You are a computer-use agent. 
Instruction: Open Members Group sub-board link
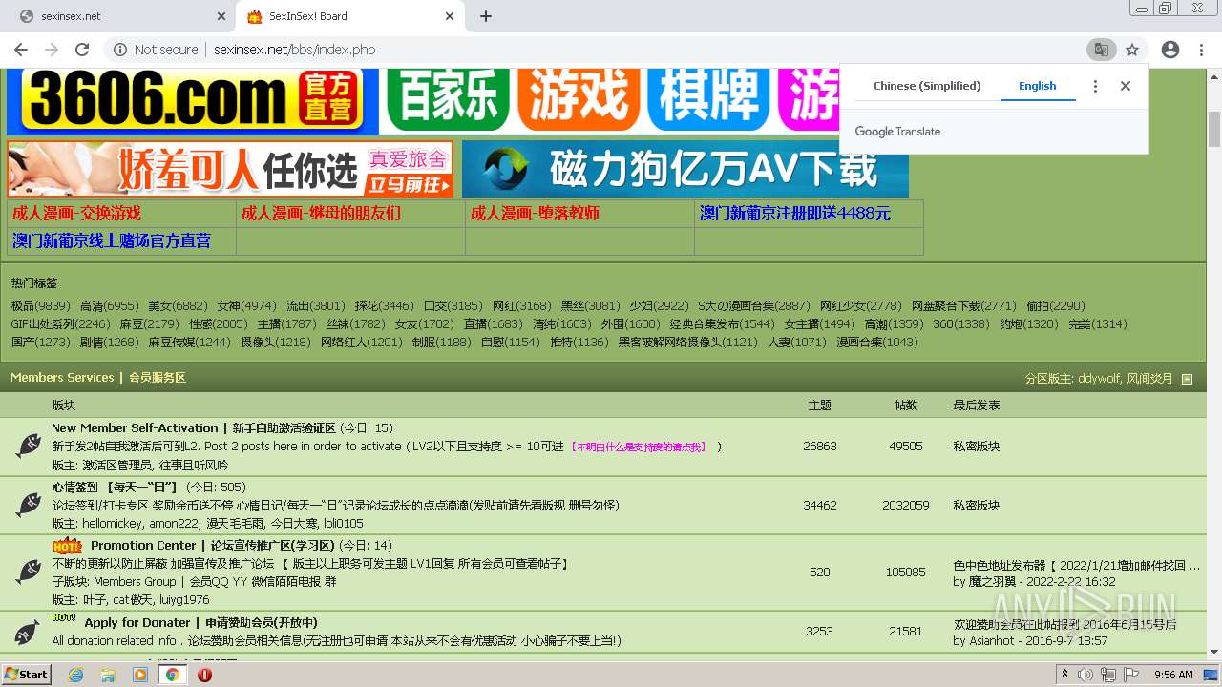coord(135,582)
